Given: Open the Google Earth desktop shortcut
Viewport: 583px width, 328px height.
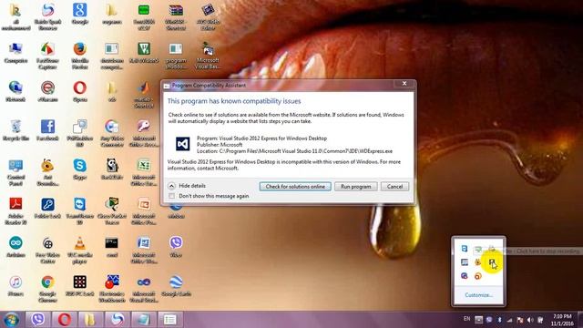Looking at the screenshot, I should pos(176,285).
